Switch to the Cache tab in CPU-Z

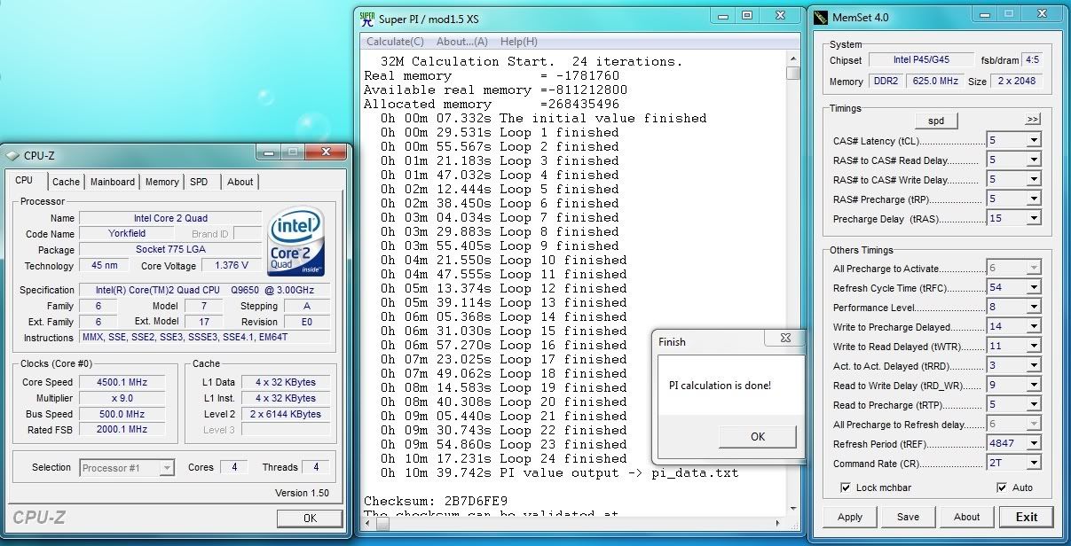click(x=66, y=182)
